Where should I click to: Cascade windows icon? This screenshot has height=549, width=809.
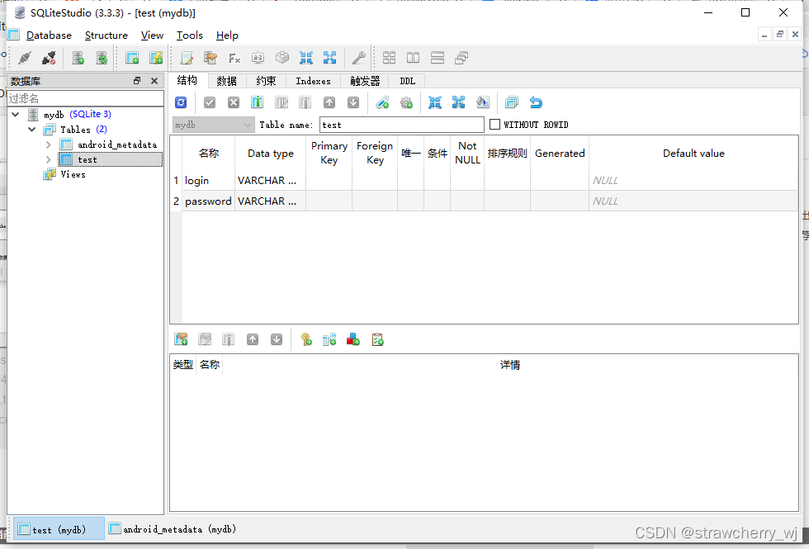[x=461, y=58]
